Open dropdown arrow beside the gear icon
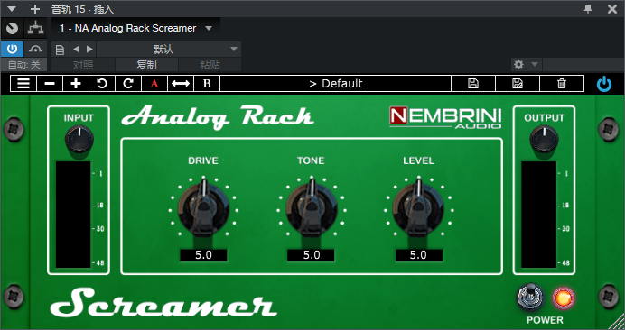This screenshot has width=625, height=330. 535,64
